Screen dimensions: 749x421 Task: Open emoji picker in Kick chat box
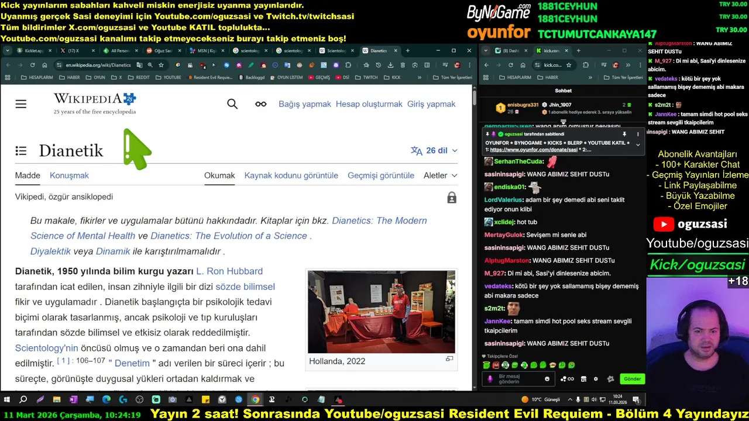547,379
